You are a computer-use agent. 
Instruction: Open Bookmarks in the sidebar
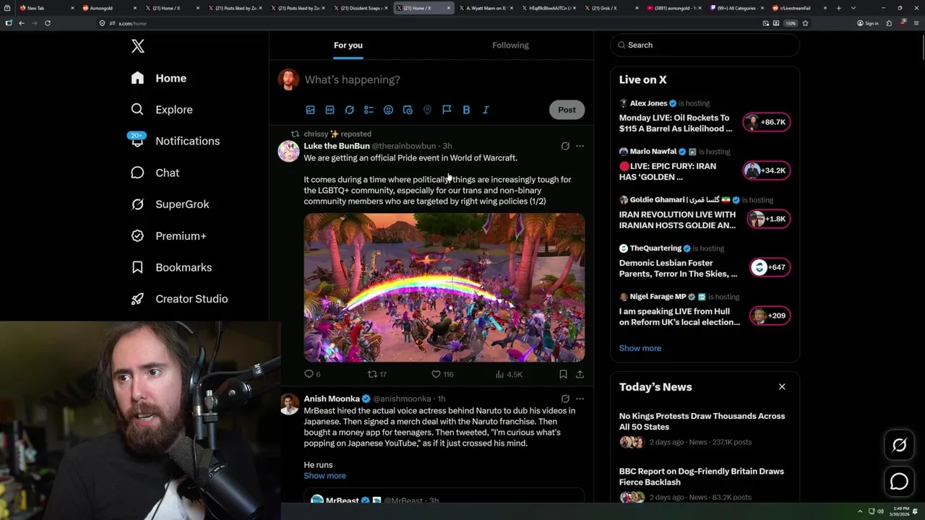[171, 267]
